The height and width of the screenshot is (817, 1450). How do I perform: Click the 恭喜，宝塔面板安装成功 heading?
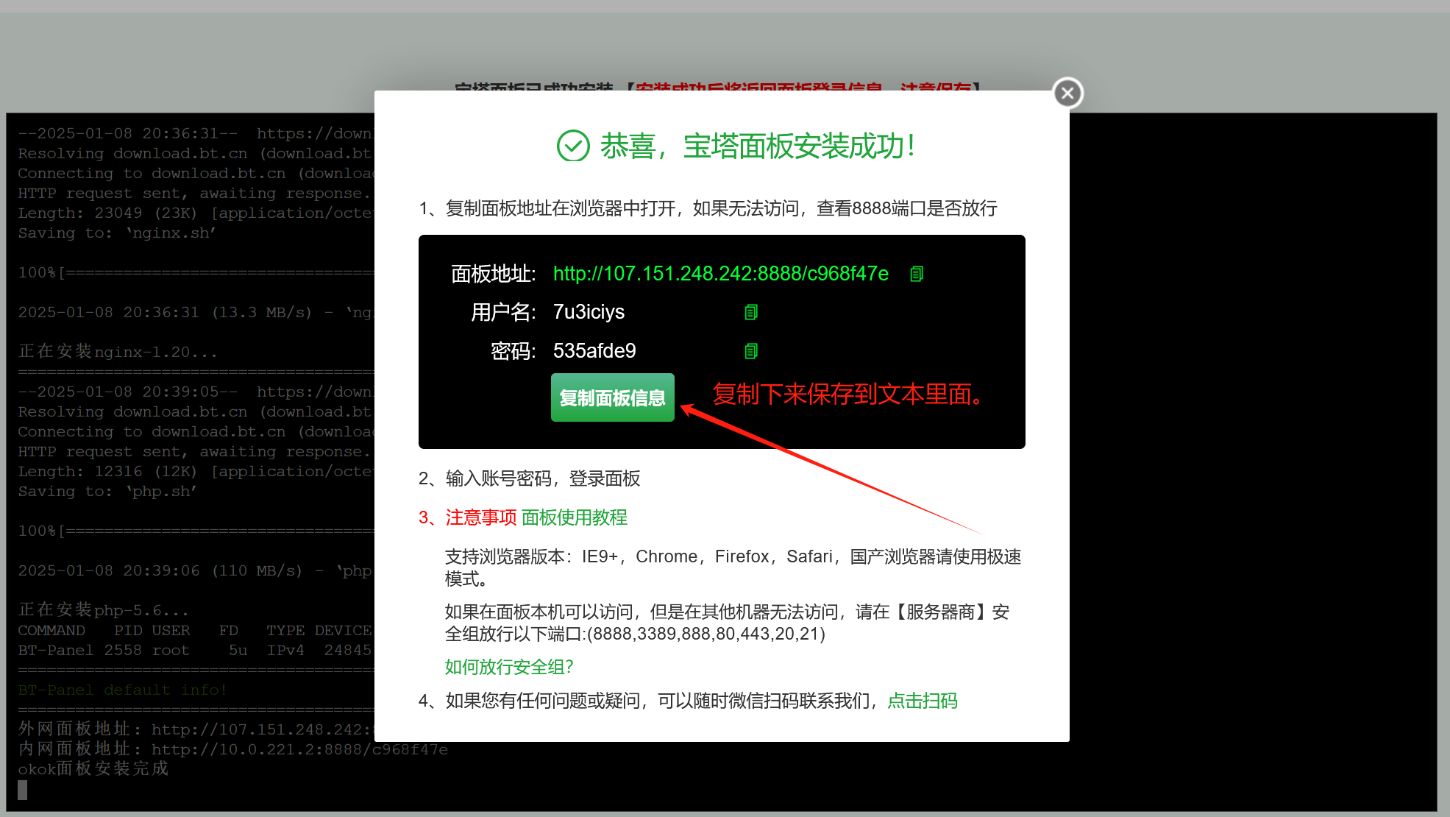click(758, 146)
